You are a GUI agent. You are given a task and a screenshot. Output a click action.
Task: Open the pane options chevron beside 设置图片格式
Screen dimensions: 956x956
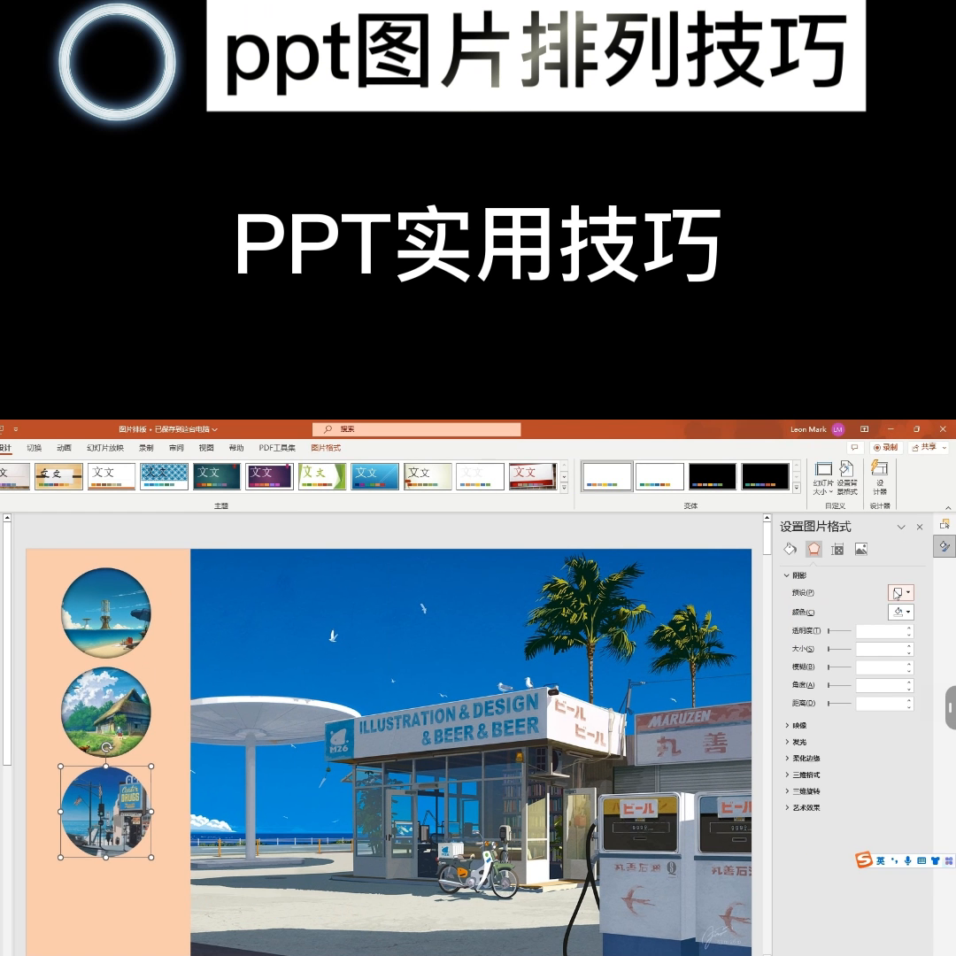click(901, 527)
